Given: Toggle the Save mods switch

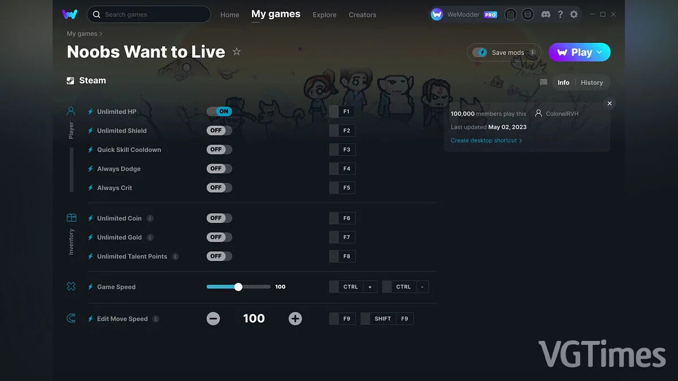Looking at the screenshot, I should [x=480, y=52].
